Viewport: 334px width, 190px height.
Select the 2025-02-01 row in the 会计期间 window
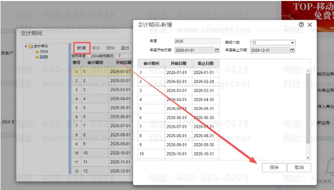(x=102, y=81)
